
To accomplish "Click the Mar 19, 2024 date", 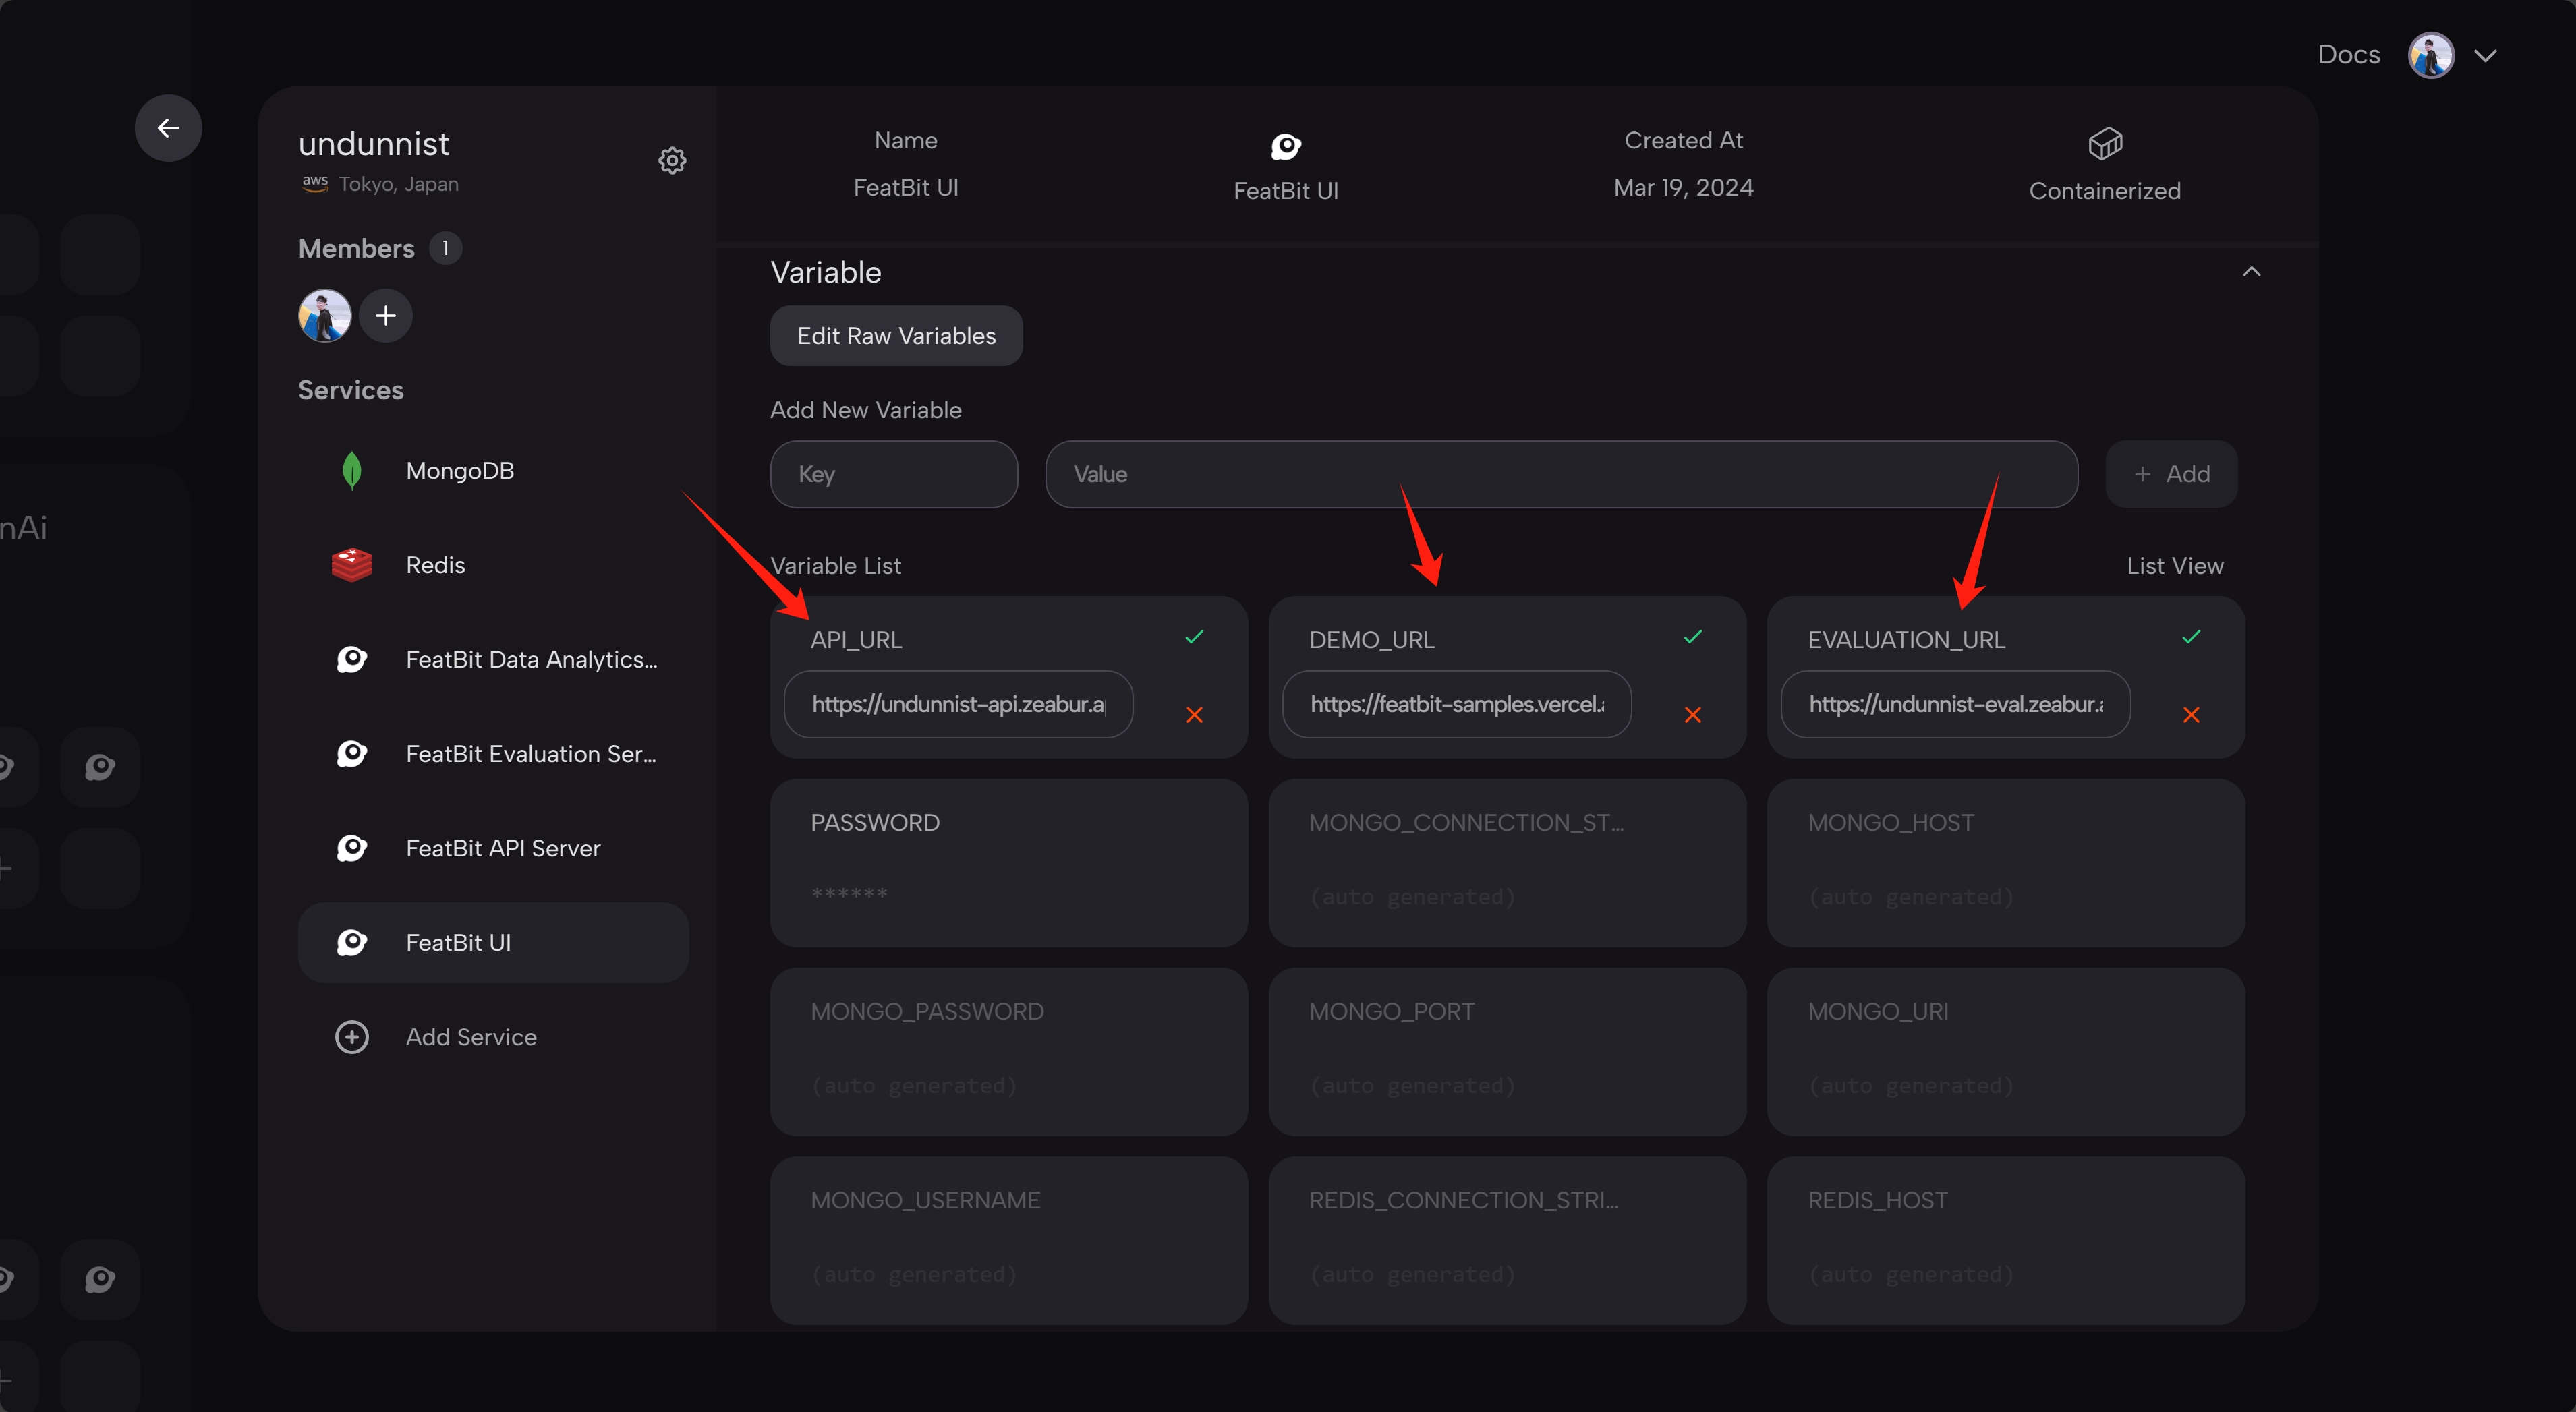I will tap(1683, 188).
